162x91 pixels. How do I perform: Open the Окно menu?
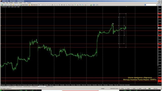(25, 3)
